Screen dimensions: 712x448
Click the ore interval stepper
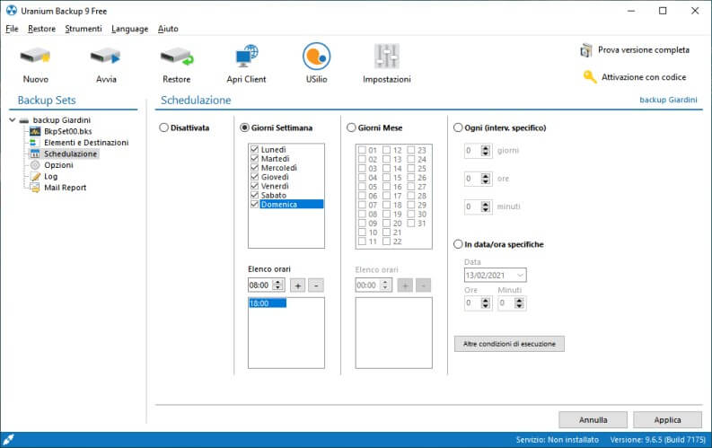tap(486, 179)
